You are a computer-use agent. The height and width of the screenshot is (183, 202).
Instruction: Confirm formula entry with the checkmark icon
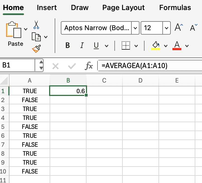[x=72, y=66]
